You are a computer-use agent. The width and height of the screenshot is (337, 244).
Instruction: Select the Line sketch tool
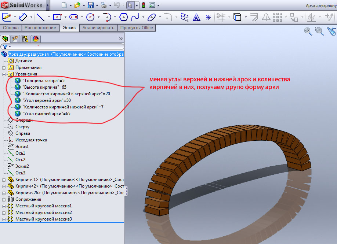(x=40, y=17)
